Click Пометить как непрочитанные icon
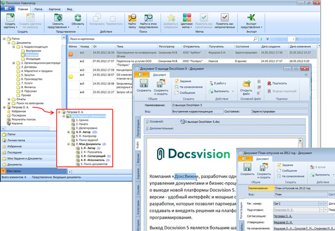Screen dimensions: 335x231 pos(225,17)
